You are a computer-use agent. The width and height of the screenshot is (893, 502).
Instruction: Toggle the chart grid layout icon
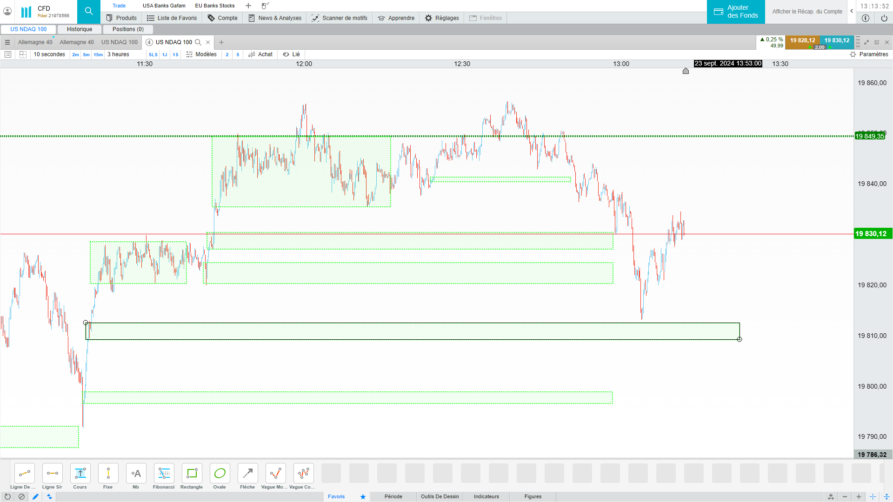click(23, 54)
